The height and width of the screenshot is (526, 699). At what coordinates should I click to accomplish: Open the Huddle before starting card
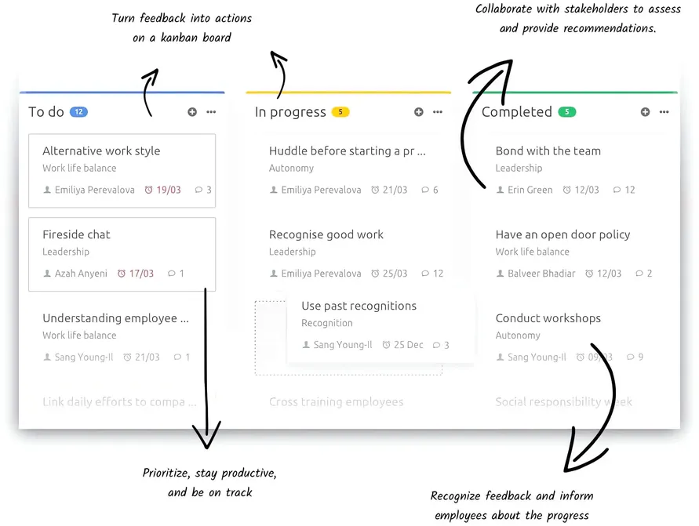tap(346, 151)
